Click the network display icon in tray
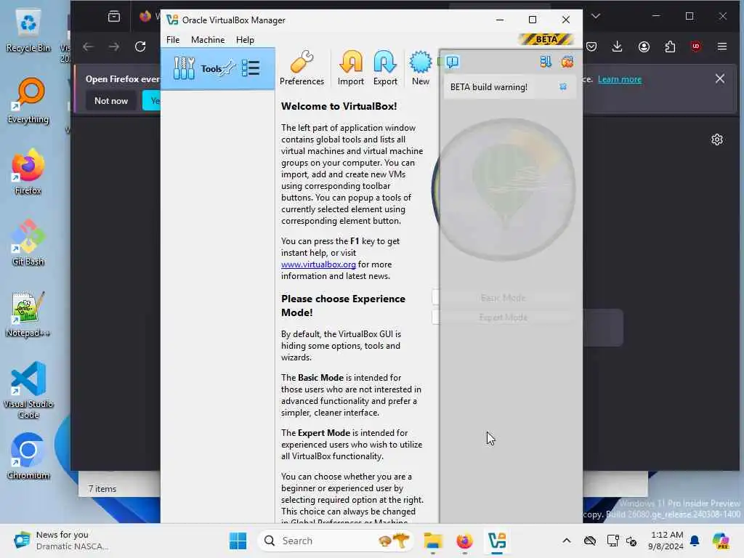Viewport: 744px width, 558px height. click(612, 541)
